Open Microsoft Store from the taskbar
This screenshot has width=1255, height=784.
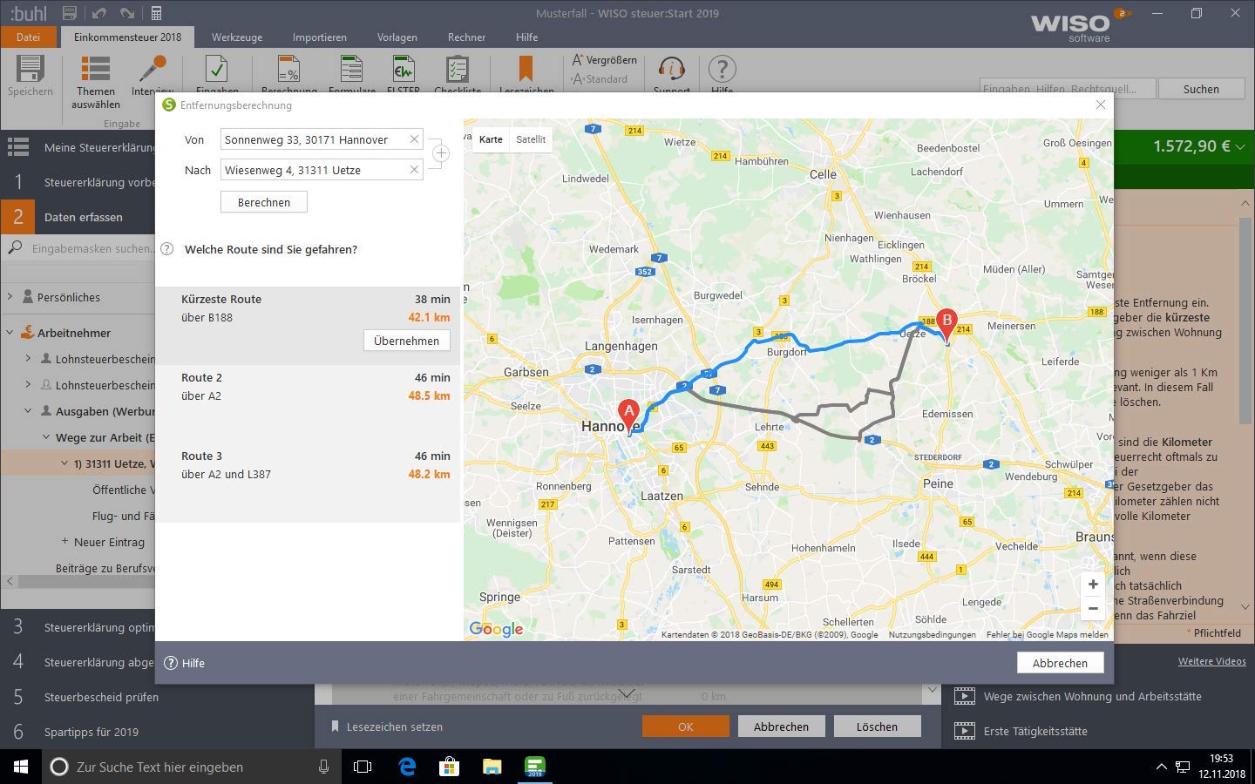coord(450,767)
